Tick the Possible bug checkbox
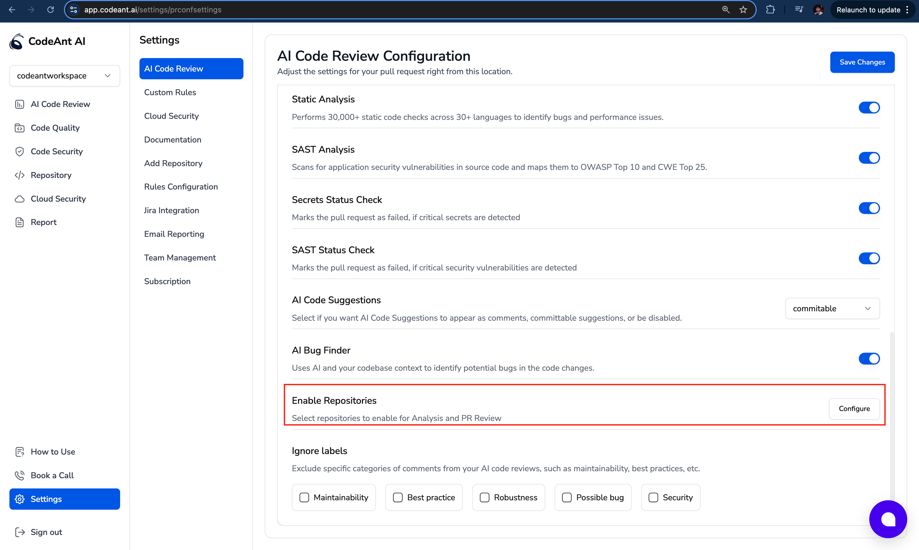Viewport: 919px width, 550px height. 567,497
